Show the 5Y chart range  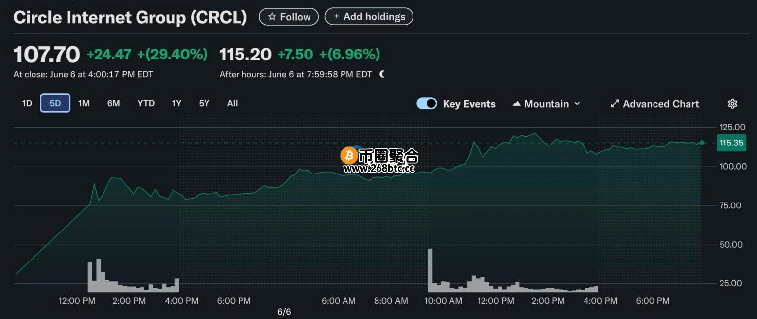pos(204,103)
